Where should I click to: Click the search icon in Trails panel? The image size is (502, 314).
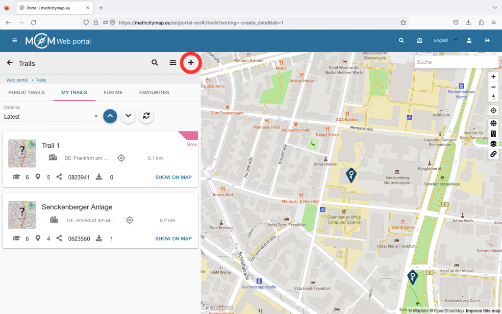(x=154, y=63)
